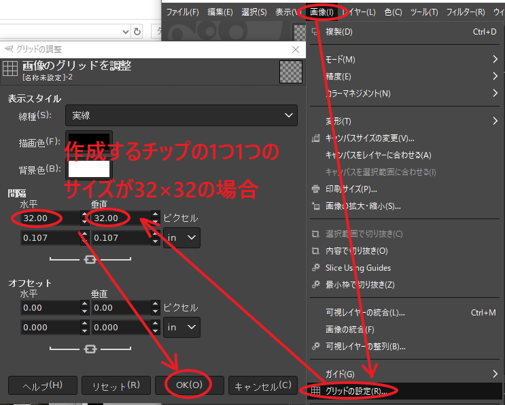Decrease vertical offset pixel value
Image resolution: width=505 pixels, height=405 pixels.
tap(156, 311)
